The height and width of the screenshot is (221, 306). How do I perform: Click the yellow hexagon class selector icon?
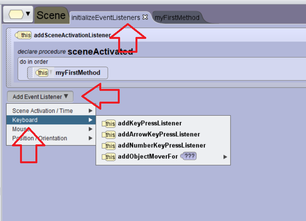coord(16,15)
